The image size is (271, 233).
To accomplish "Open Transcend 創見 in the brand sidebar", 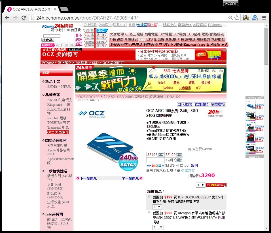I will 58,127.
